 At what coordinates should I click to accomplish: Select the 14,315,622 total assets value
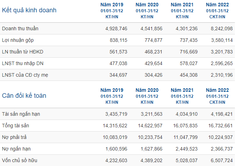click(115, 126)
